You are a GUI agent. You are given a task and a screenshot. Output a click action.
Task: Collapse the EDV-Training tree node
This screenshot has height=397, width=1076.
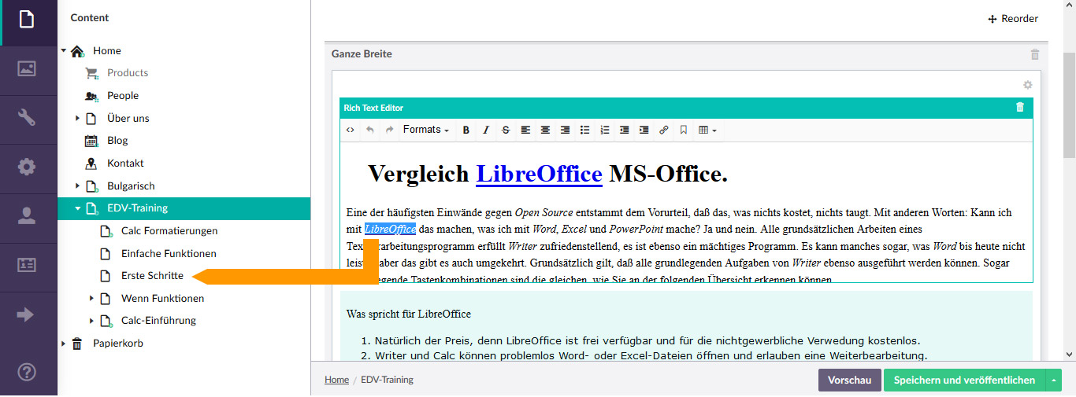78,208
